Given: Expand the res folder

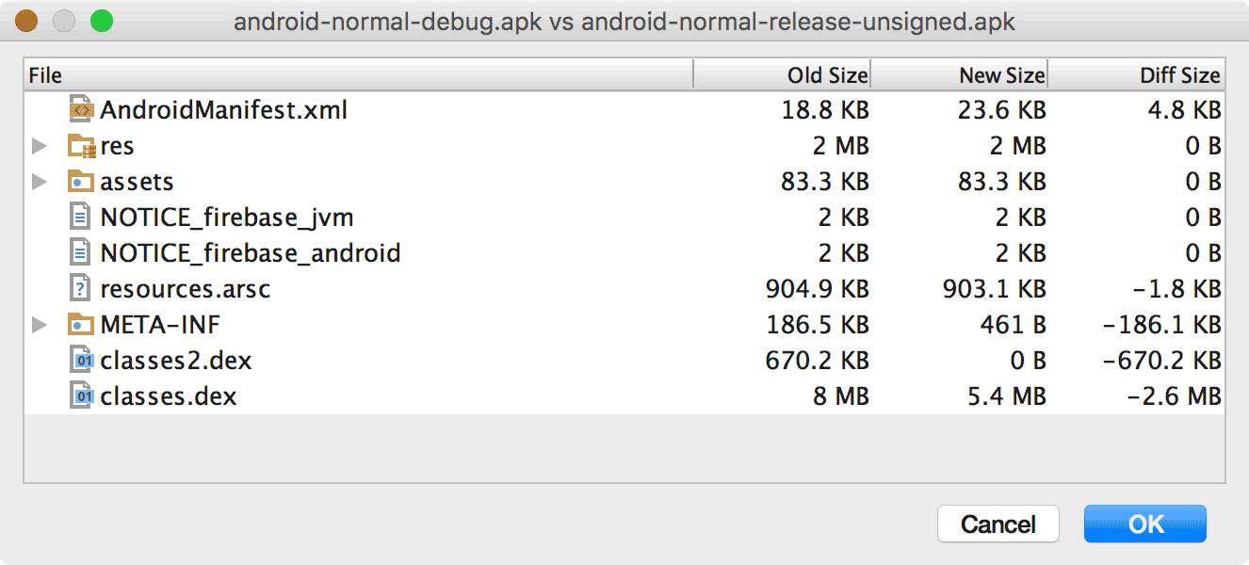Looking at the screenshot, I should (39, 145).
